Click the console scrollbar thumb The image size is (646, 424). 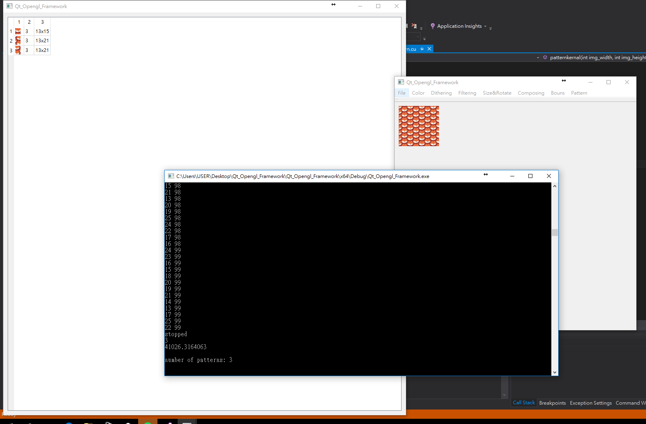(x=555, y=232)
